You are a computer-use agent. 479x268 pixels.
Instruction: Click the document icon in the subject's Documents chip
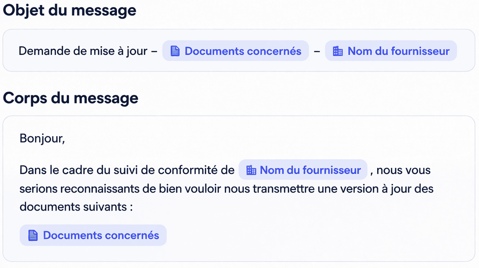click(175, 51)
